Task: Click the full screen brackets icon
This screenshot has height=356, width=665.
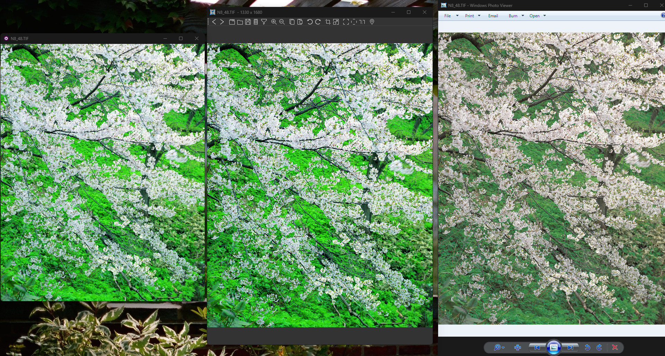Action: pos(346,22)
